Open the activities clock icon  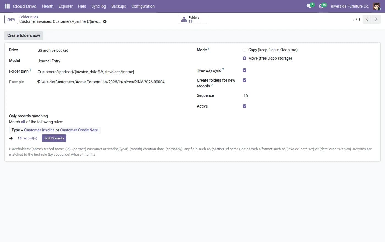coord(321,6)
